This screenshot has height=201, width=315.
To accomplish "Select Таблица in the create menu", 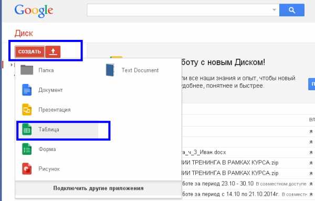I will 57,130.
